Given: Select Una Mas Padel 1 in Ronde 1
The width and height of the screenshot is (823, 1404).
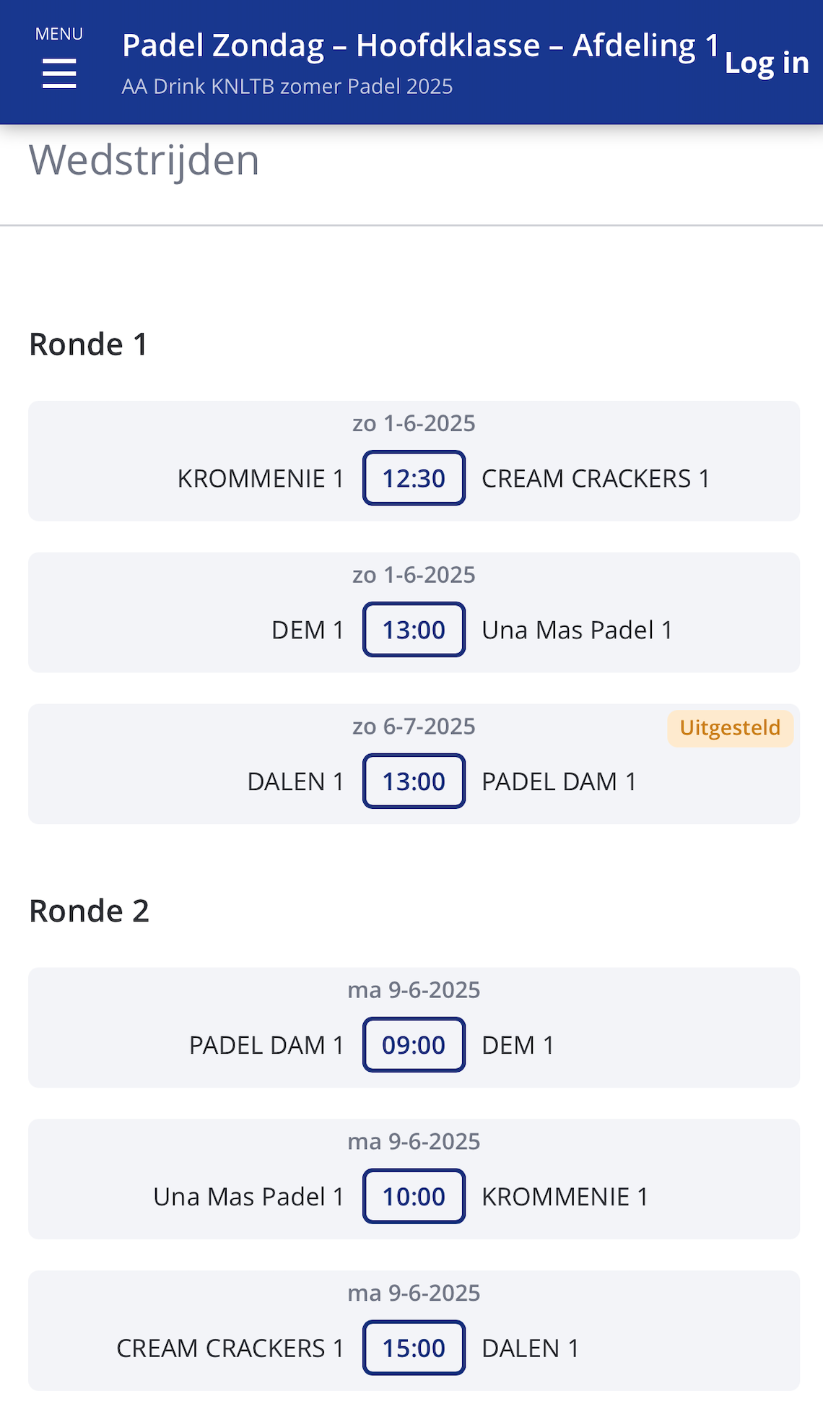Looking at the screenshot, I should tap(577, 630).
